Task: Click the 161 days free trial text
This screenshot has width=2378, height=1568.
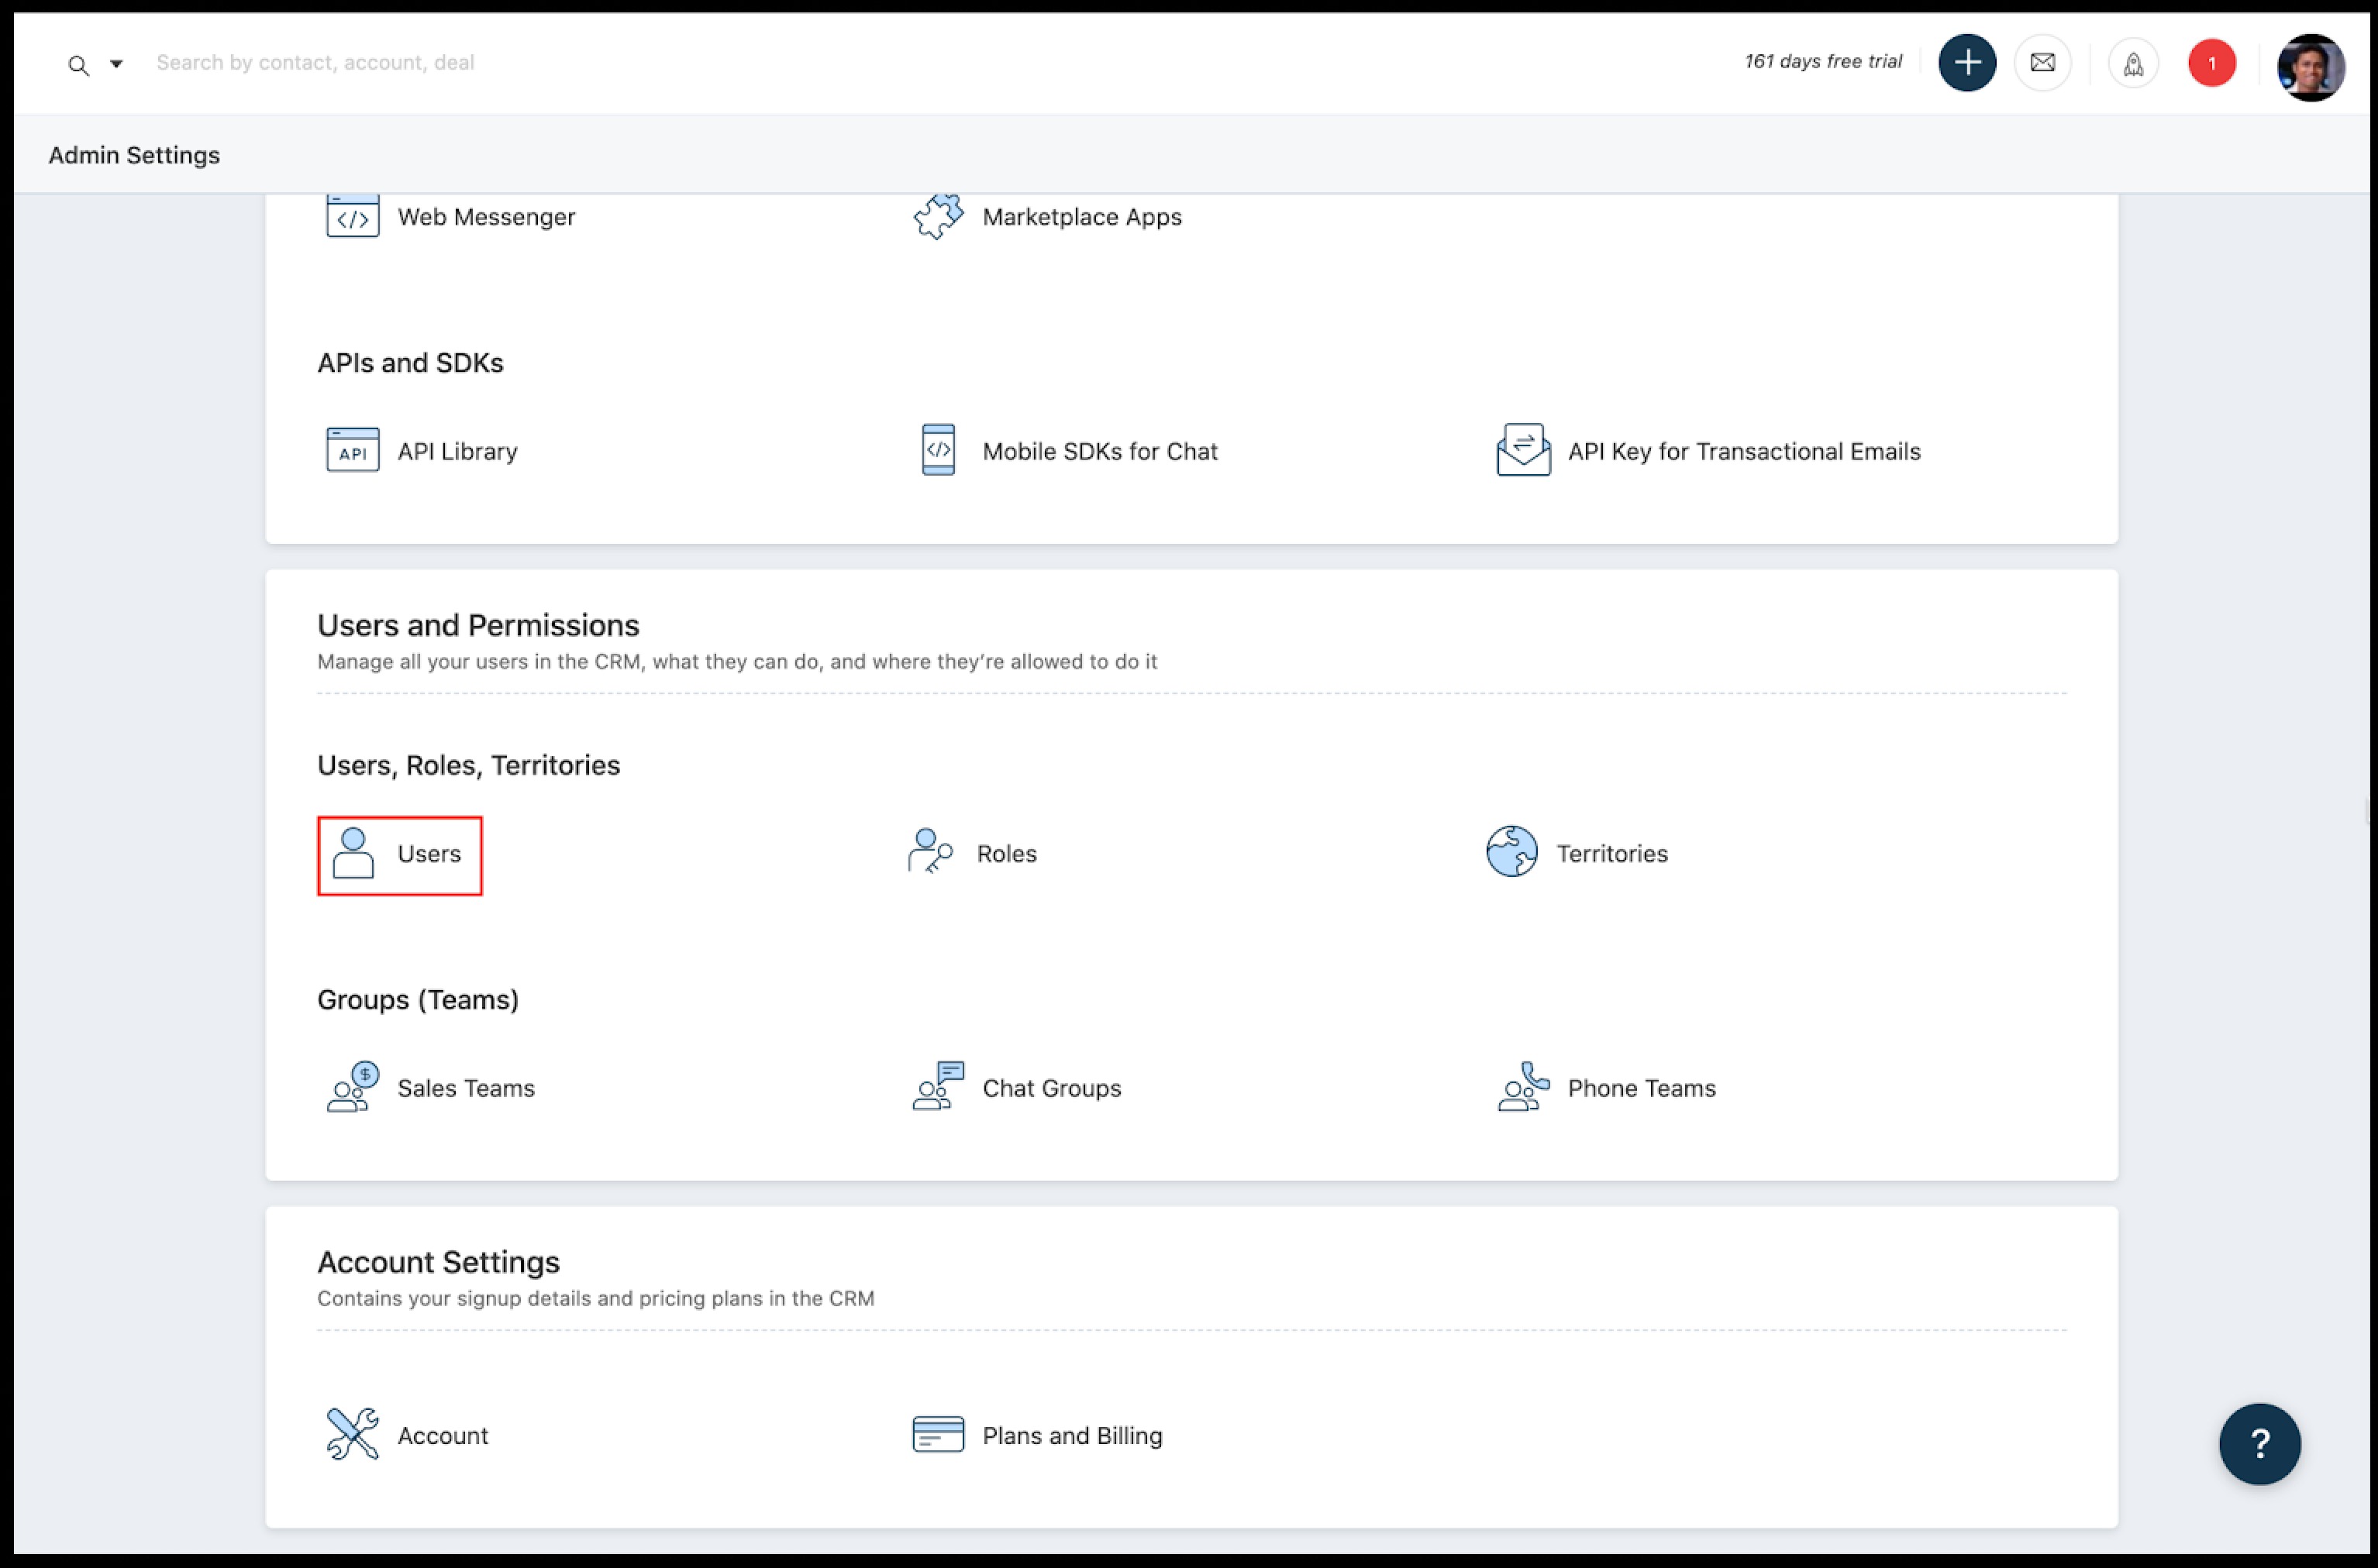Action: pyautogui.click(x=1823, y=62)
